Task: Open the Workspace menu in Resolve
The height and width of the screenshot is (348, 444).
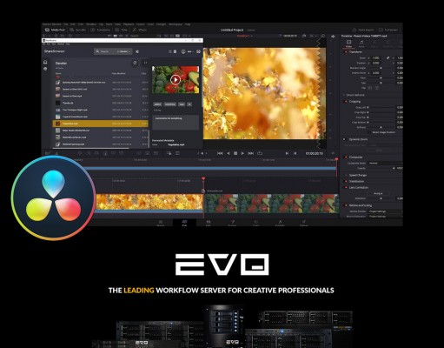Action: [x=176, y=24]
